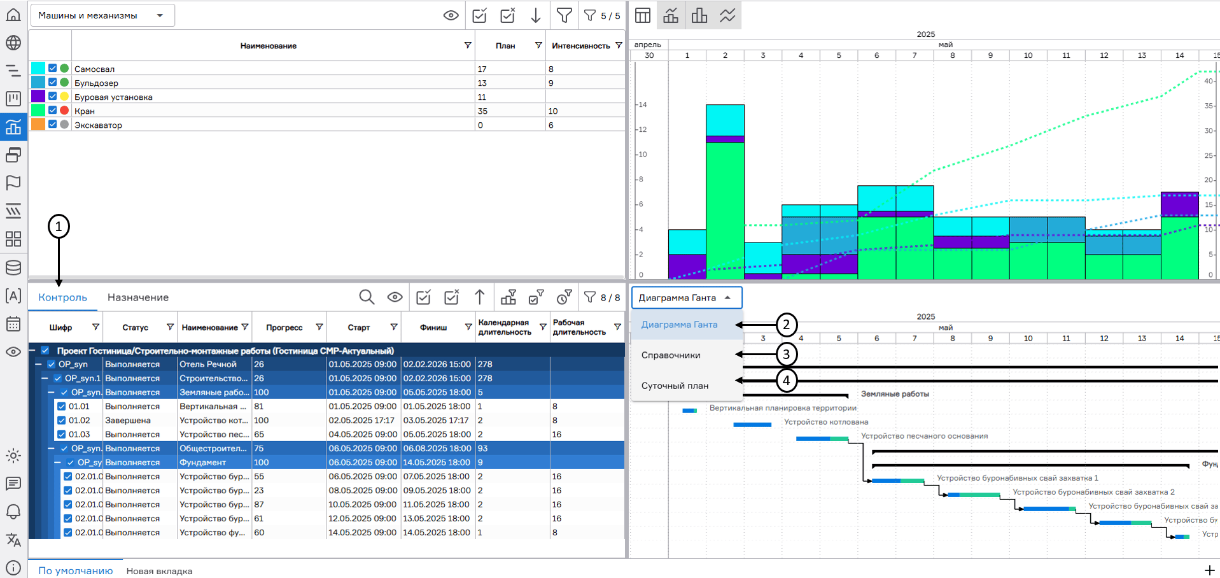
Task: Add new tab with plus button
Action: pyautogui.click(x=1209, y=570)
